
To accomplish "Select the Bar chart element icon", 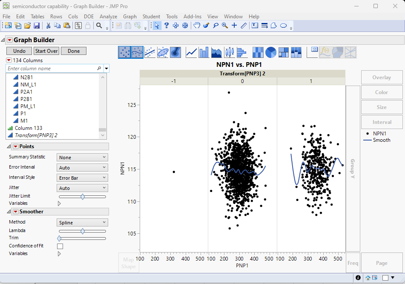I will (x=204, y=52).
